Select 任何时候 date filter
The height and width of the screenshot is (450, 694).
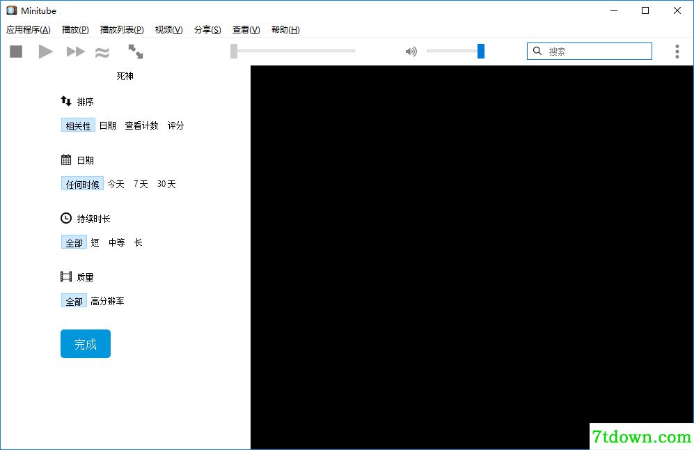[x=82, y=184]
